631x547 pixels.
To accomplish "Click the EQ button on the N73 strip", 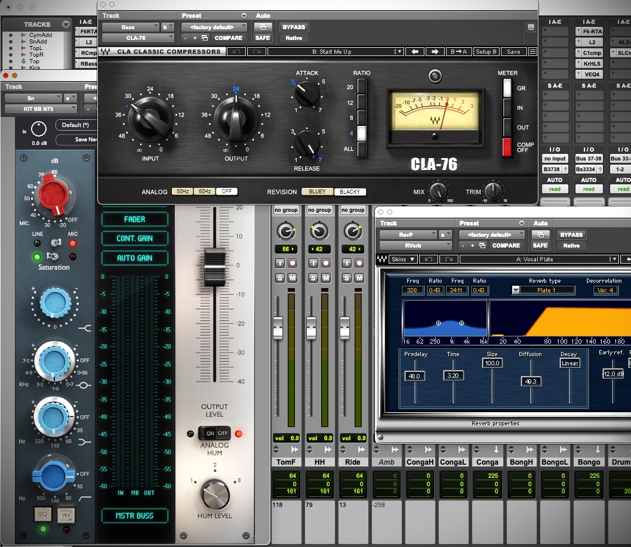I will pyautogui.click(x=43, y=514).
